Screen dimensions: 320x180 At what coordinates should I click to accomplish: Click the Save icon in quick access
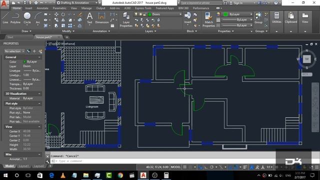point(24,3)
